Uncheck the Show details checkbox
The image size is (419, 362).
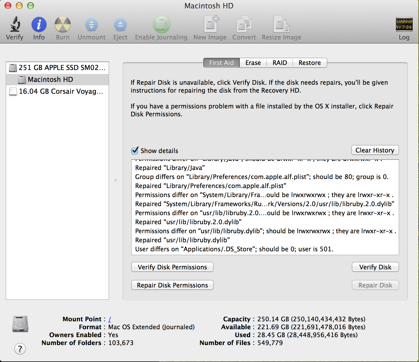point(135,151)
